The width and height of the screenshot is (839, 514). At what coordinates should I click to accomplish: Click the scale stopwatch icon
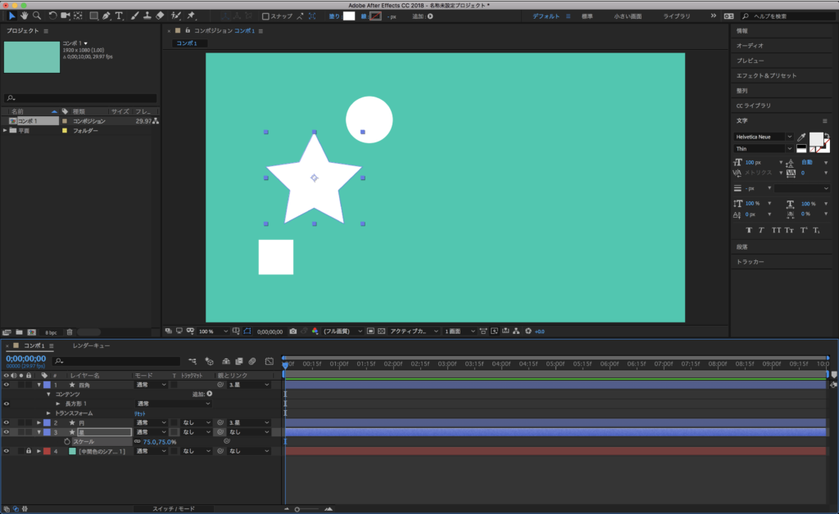point(67,441)
